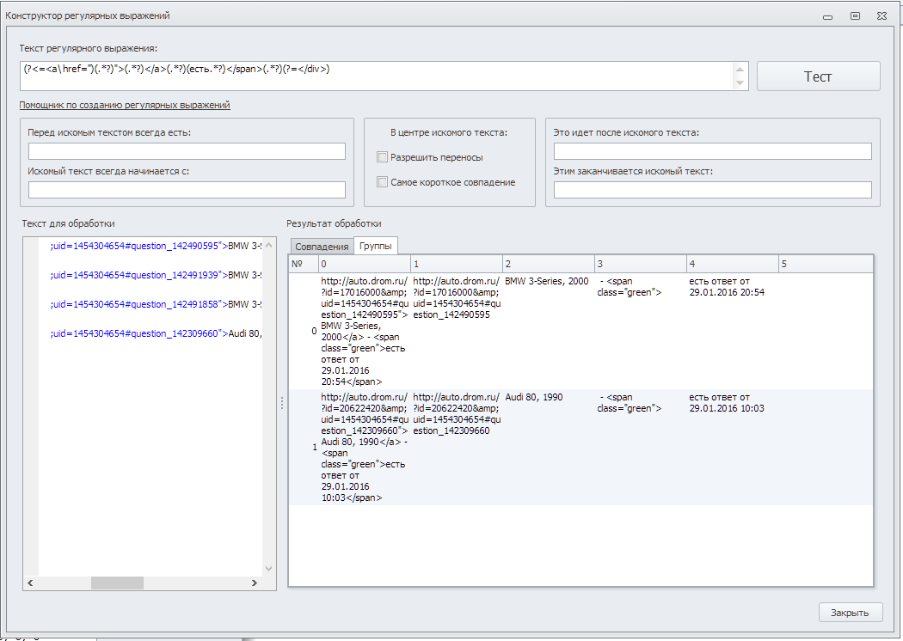Click the Закрыть button
The image size is (903, 641).
[850, 613]
